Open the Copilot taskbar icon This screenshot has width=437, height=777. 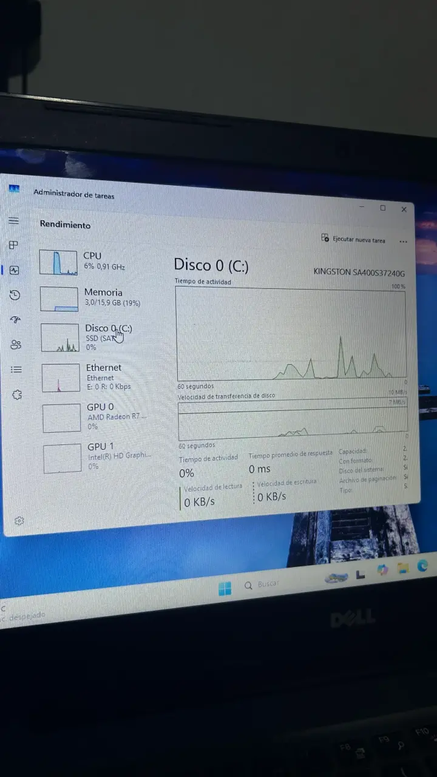(382, 570)
